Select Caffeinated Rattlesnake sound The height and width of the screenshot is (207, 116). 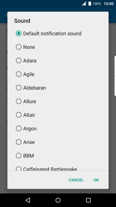[58, 168]
